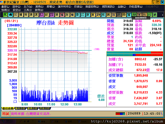This screenshot has height=124, width=165.
Task: Open the 操盤密碼(D) menu
Action: pyautogui.click(x=92, y=7)
